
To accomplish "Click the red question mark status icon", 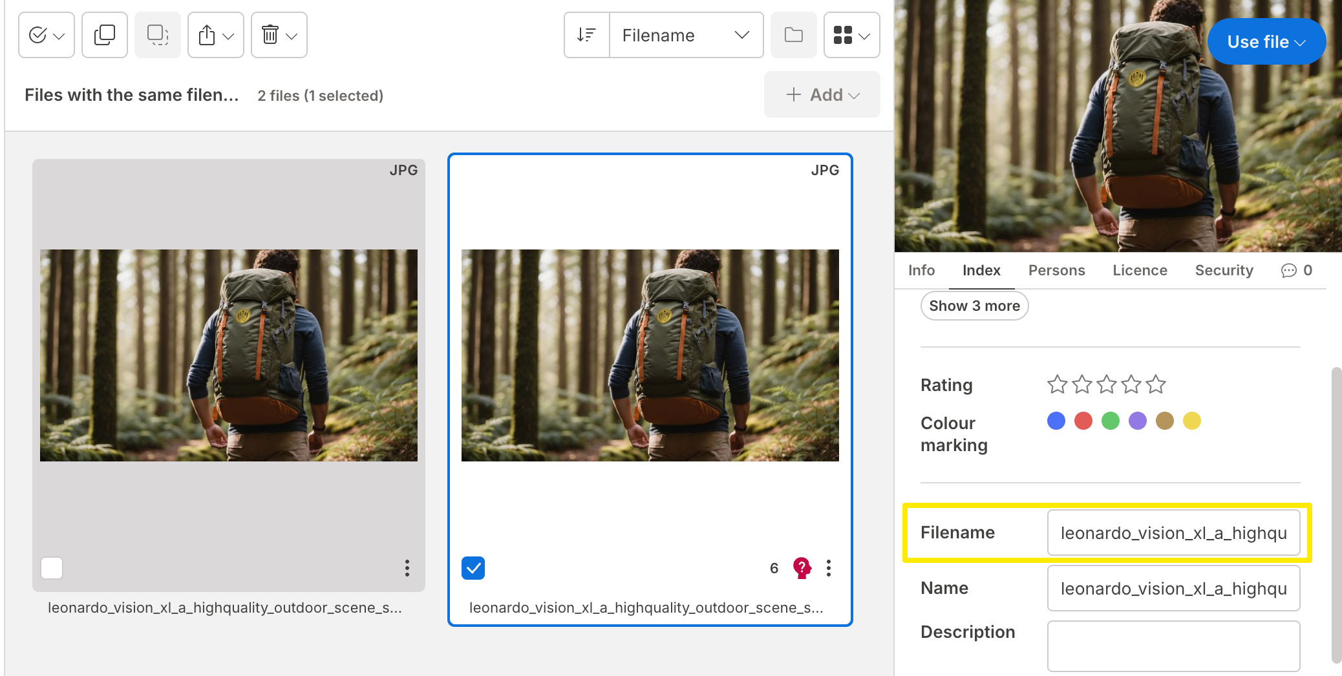I will (802, 568).
